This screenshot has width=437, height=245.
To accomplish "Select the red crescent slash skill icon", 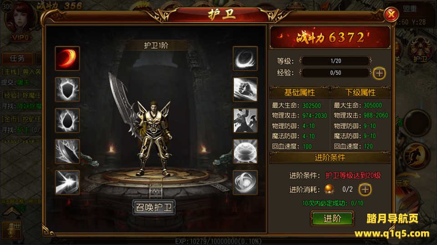I will [67, 59].
